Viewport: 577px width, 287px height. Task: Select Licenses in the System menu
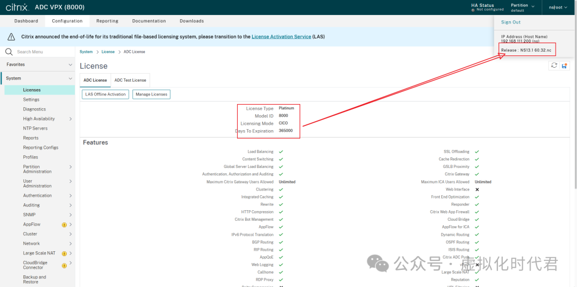pyautogui.click(x=40, y=90)
